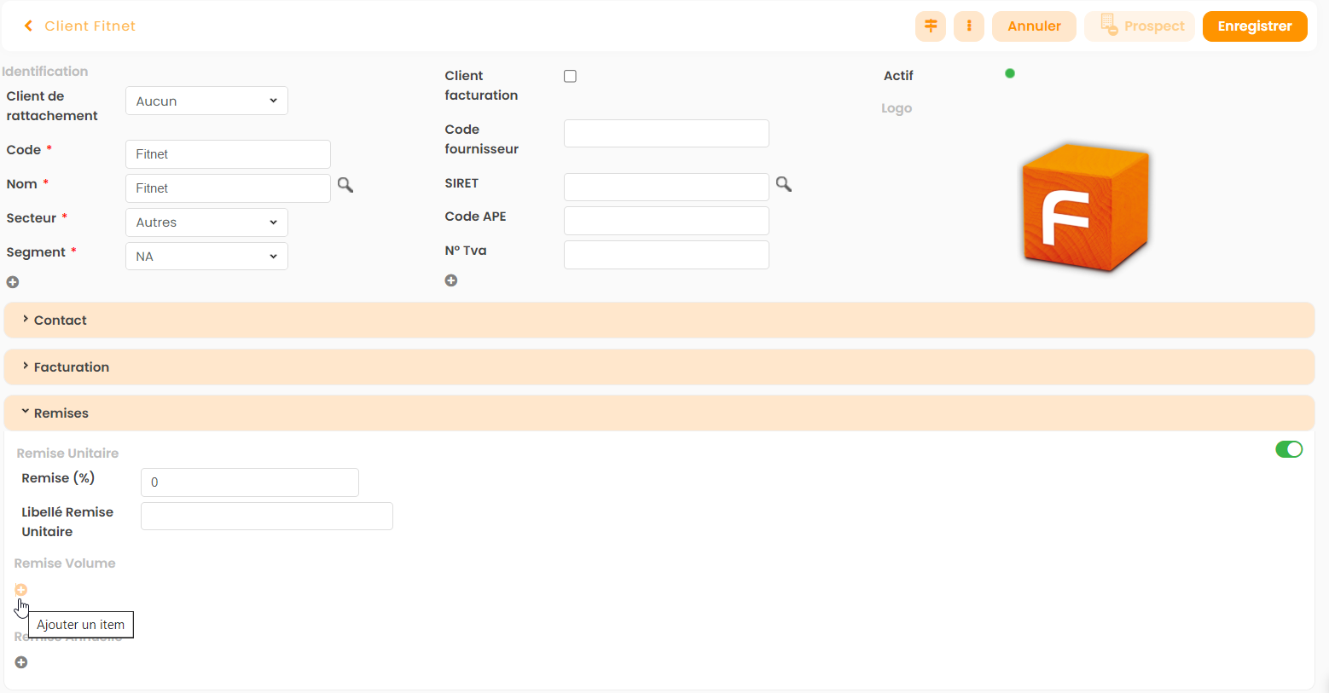Click the Annuler button
This screenshot has height=693, width=1329.
[1034, 26]
